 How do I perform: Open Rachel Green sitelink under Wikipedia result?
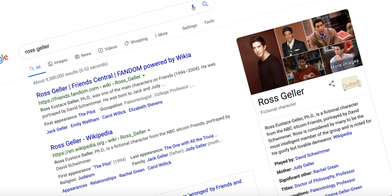click(x=132, y=173)
